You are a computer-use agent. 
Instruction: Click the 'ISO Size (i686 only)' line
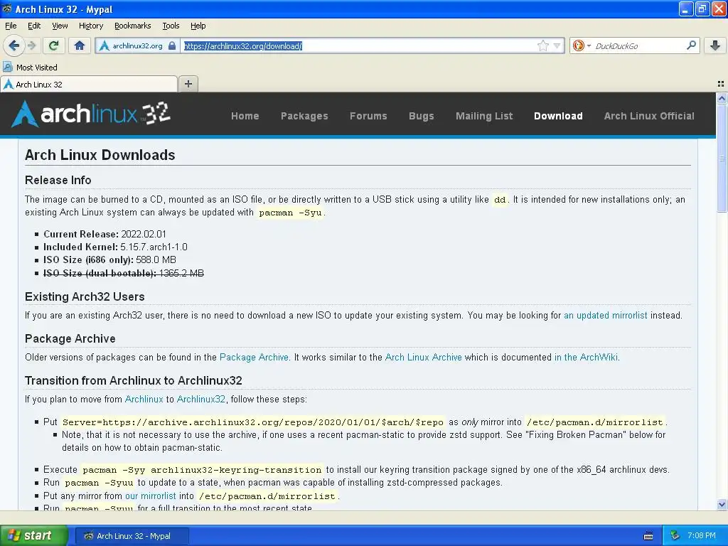coord(109,260)
